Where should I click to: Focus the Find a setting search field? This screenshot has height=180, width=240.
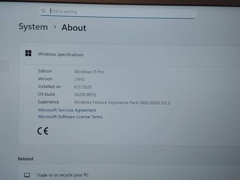pyautogui.click(x=117, y=12)
